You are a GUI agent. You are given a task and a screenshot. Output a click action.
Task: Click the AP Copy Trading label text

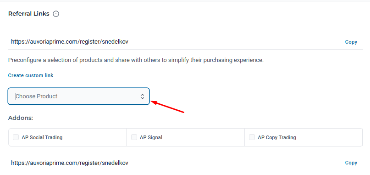coord(277,137)
